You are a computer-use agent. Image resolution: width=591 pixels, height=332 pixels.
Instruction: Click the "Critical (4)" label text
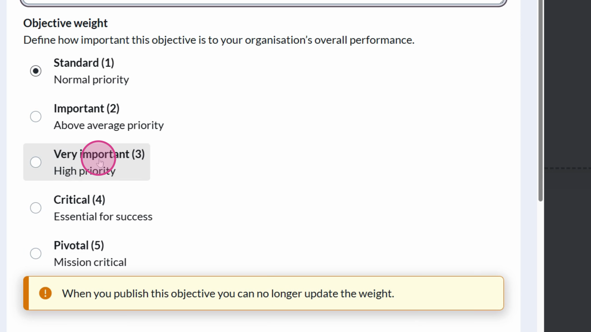(79, 200)
